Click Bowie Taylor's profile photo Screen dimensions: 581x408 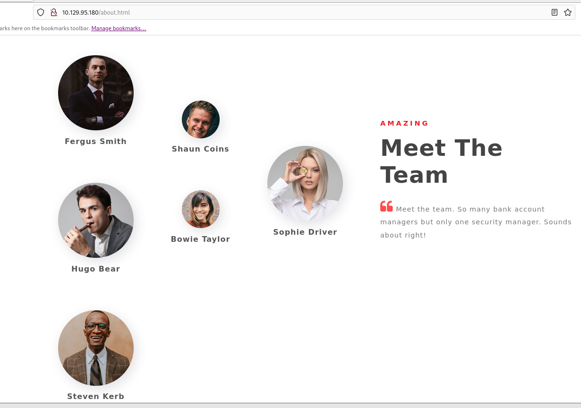[201, 209]
